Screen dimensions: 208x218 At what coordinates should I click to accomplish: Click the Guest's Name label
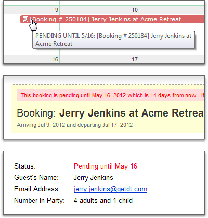(36, 178)
